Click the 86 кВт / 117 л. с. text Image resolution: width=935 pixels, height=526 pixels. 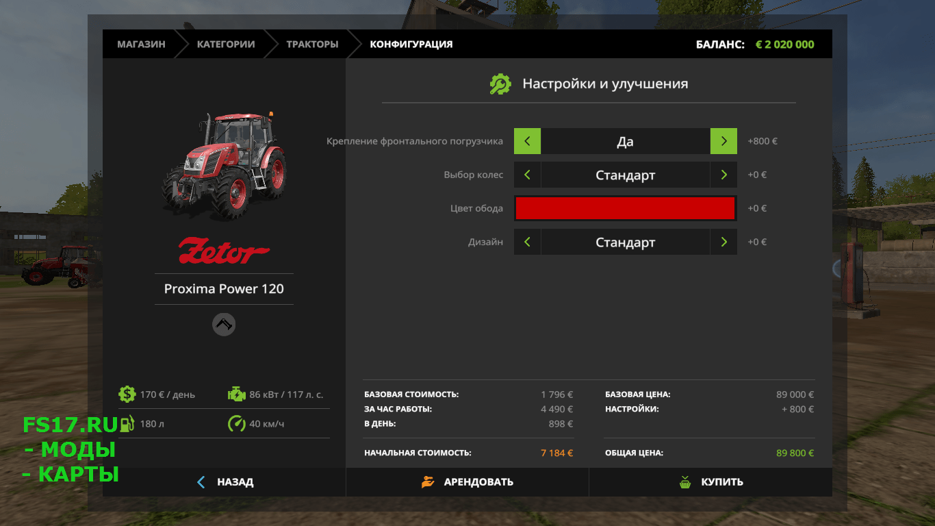(286, 394)
